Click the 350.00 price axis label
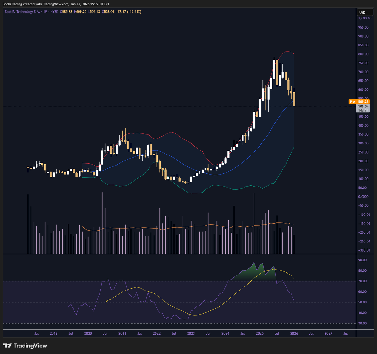The height and width of the screenshot is (354, 377). pyautogui.click(x=363, y=134)
